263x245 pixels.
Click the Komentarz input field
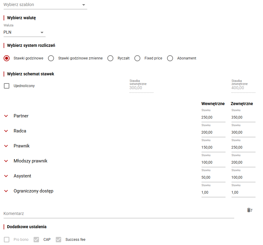[x=118, y=214]
